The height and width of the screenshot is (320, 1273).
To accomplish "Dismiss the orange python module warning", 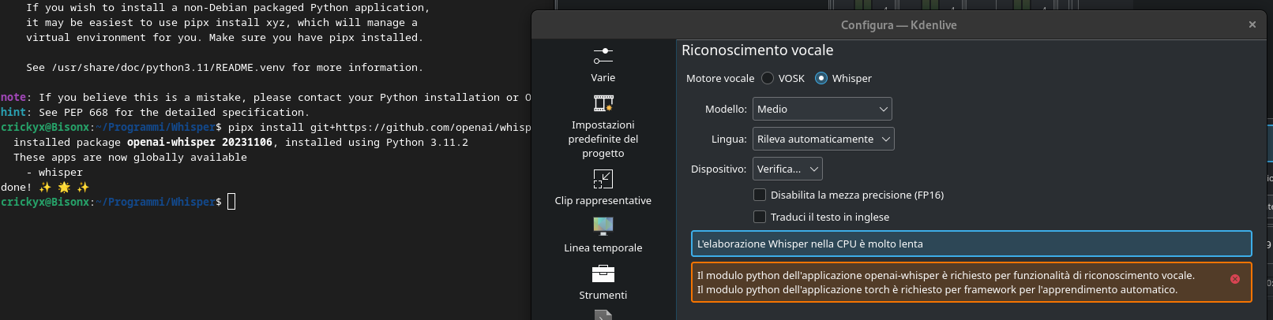I will coord(1235,279).
